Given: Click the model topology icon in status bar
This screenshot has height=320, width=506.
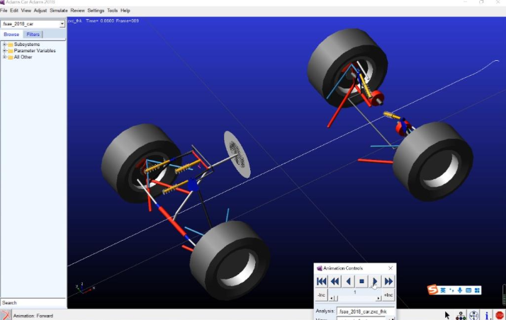Looking at the screenshot, I should coord(461,315).
